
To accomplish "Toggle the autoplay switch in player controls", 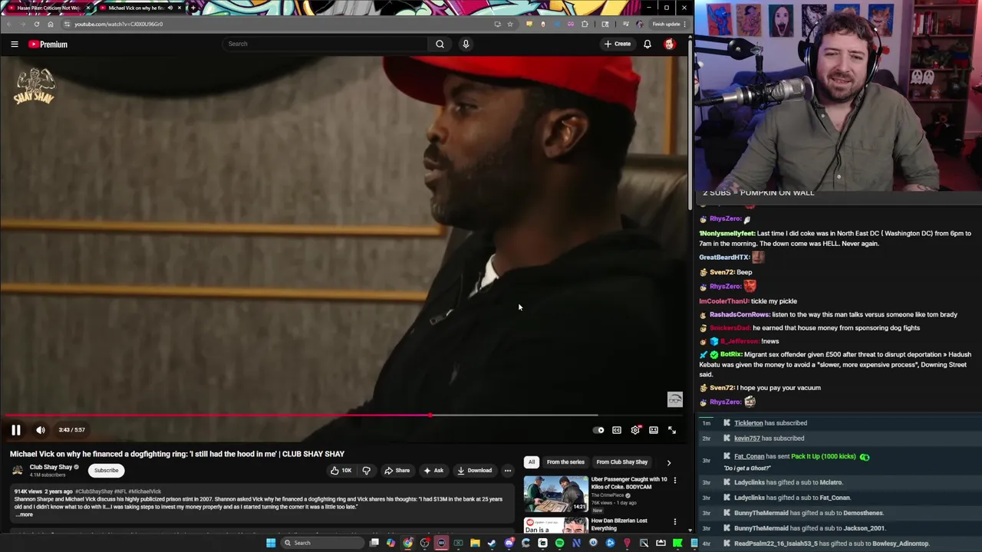I will [x=598, y=430].
